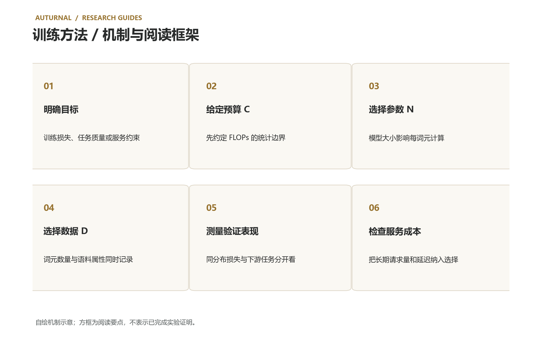The image size is (542, 338).
Task: Click the heading 检查服务成本
Action: [x=395, y=231]
